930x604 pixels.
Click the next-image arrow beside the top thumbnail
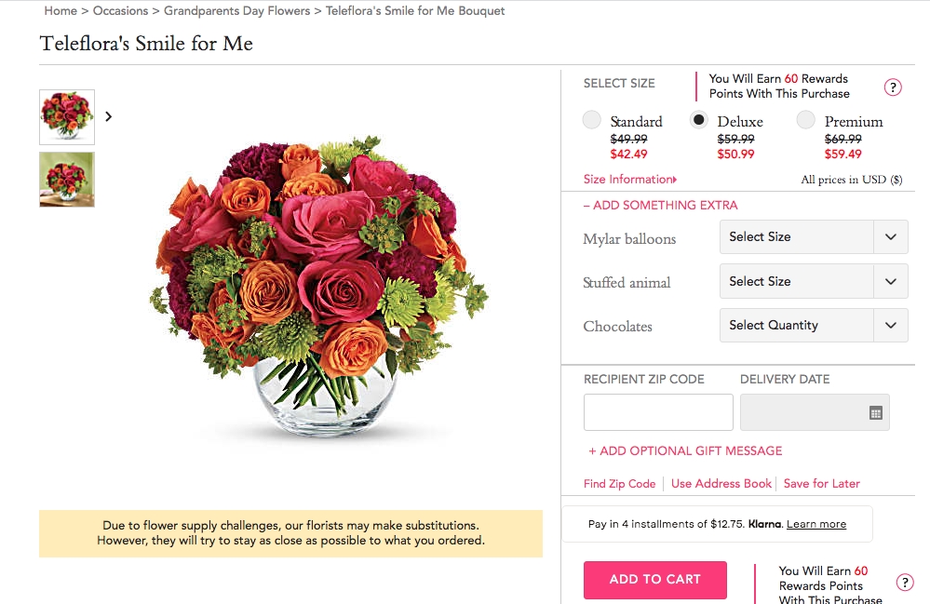[x=108, y=116]
